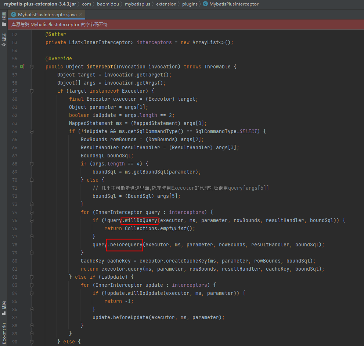Click the 'SELECT' enum constant on line 64

tap(248, 132)
